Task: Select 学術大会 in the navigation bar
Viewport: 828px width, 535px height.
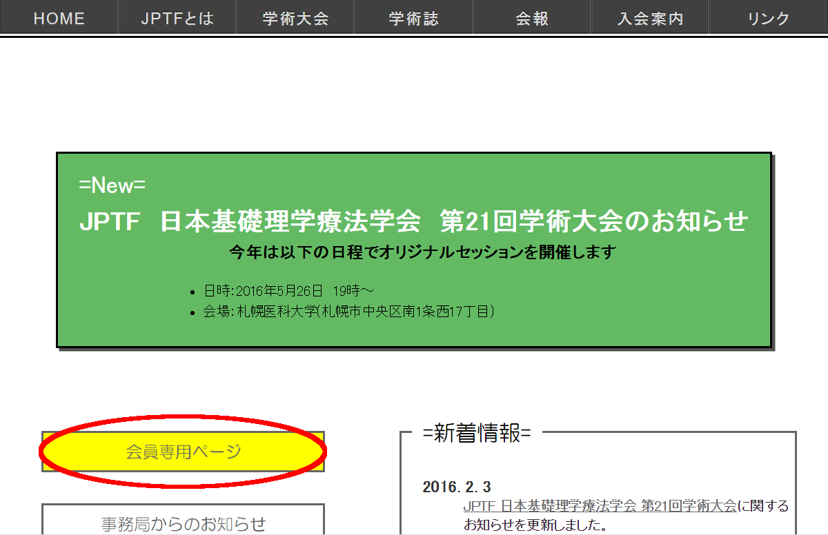Action: coord(295,19)
